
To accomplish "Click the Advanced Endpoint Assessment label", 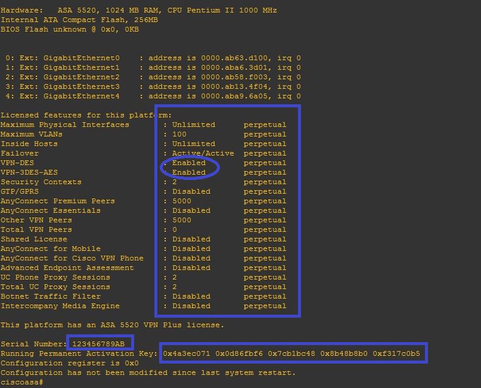I will 67,268.
